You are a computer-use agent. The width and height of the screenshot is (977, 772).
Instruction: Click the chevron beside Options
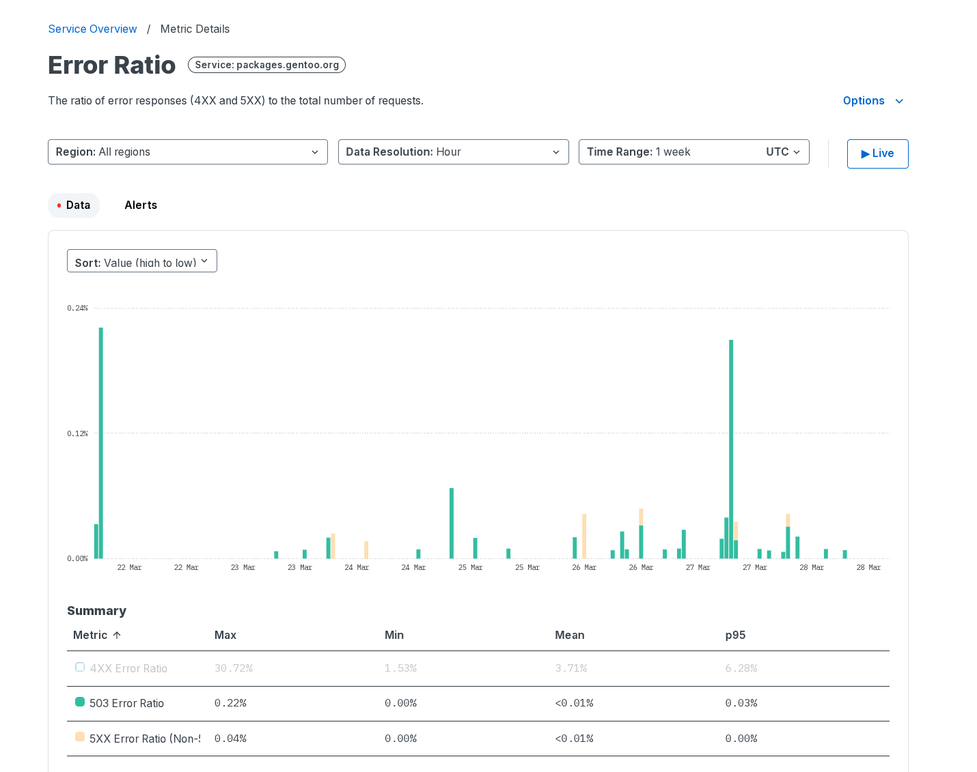pos(899,101)
